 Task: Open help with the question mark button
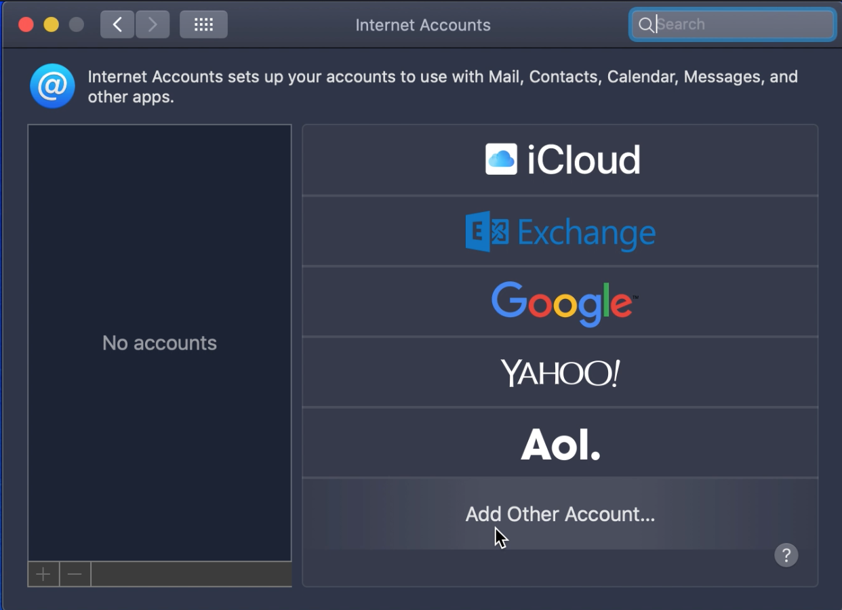pyautogui.click(x=786, y=555)
